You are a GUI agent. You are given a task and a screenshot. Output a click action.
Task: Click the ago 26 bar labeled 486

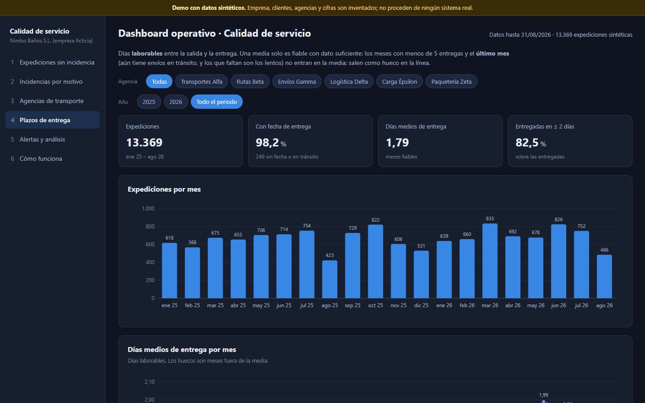click(x=604, y=277)
